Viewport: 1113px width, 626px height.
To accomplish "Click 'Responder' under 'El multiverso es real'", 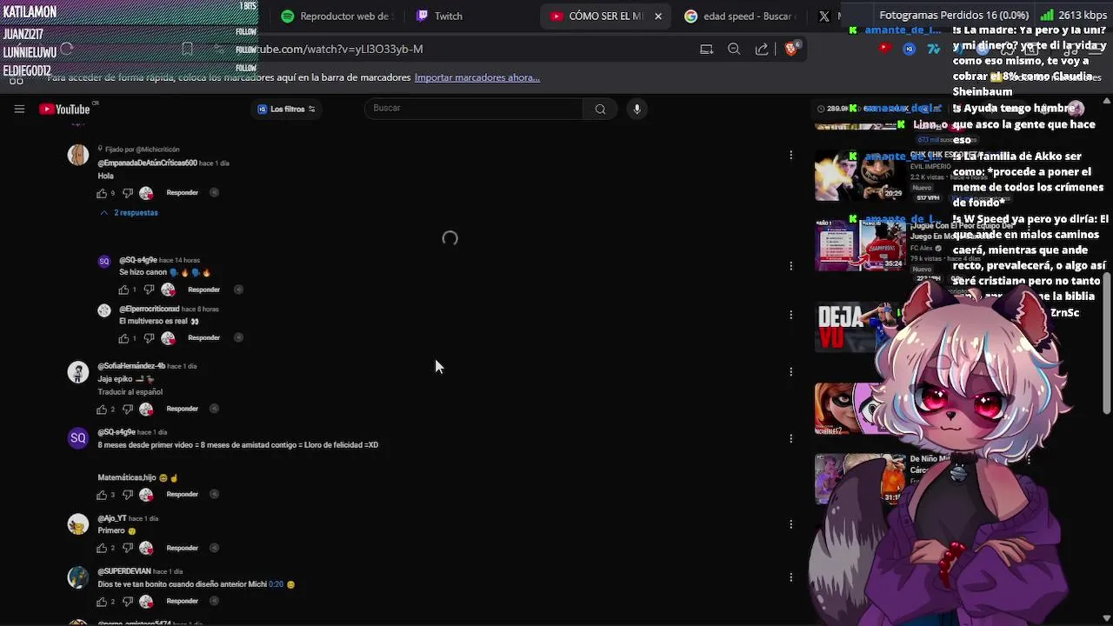I will pos(204,338).
